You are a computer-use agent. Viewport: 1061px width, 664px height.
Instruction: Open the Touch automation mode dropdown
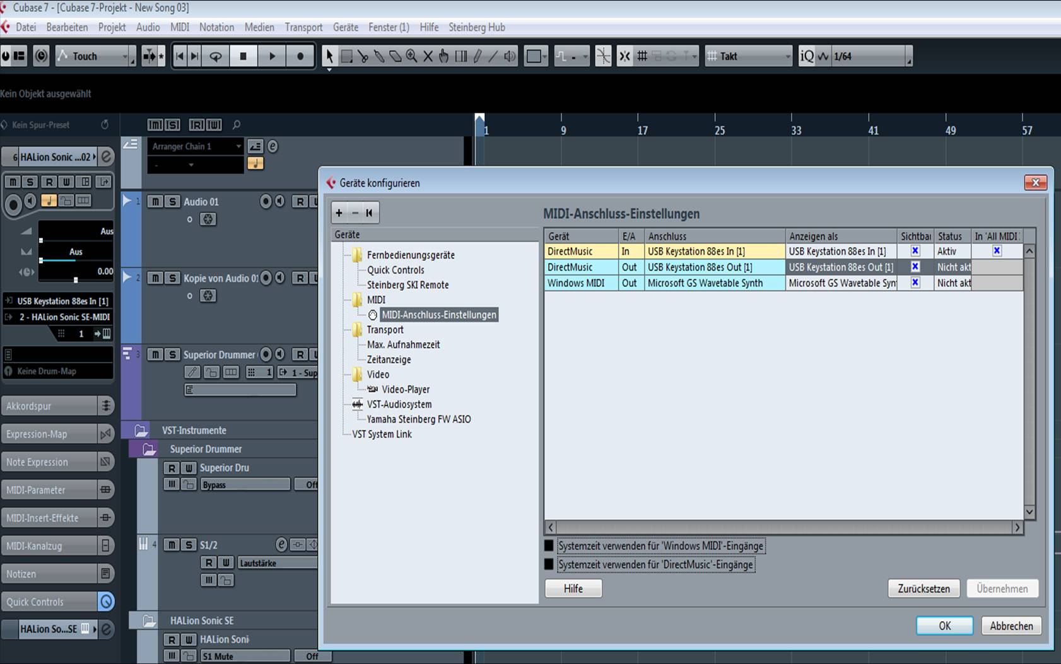pyautogui.click(x=96, y=56)
